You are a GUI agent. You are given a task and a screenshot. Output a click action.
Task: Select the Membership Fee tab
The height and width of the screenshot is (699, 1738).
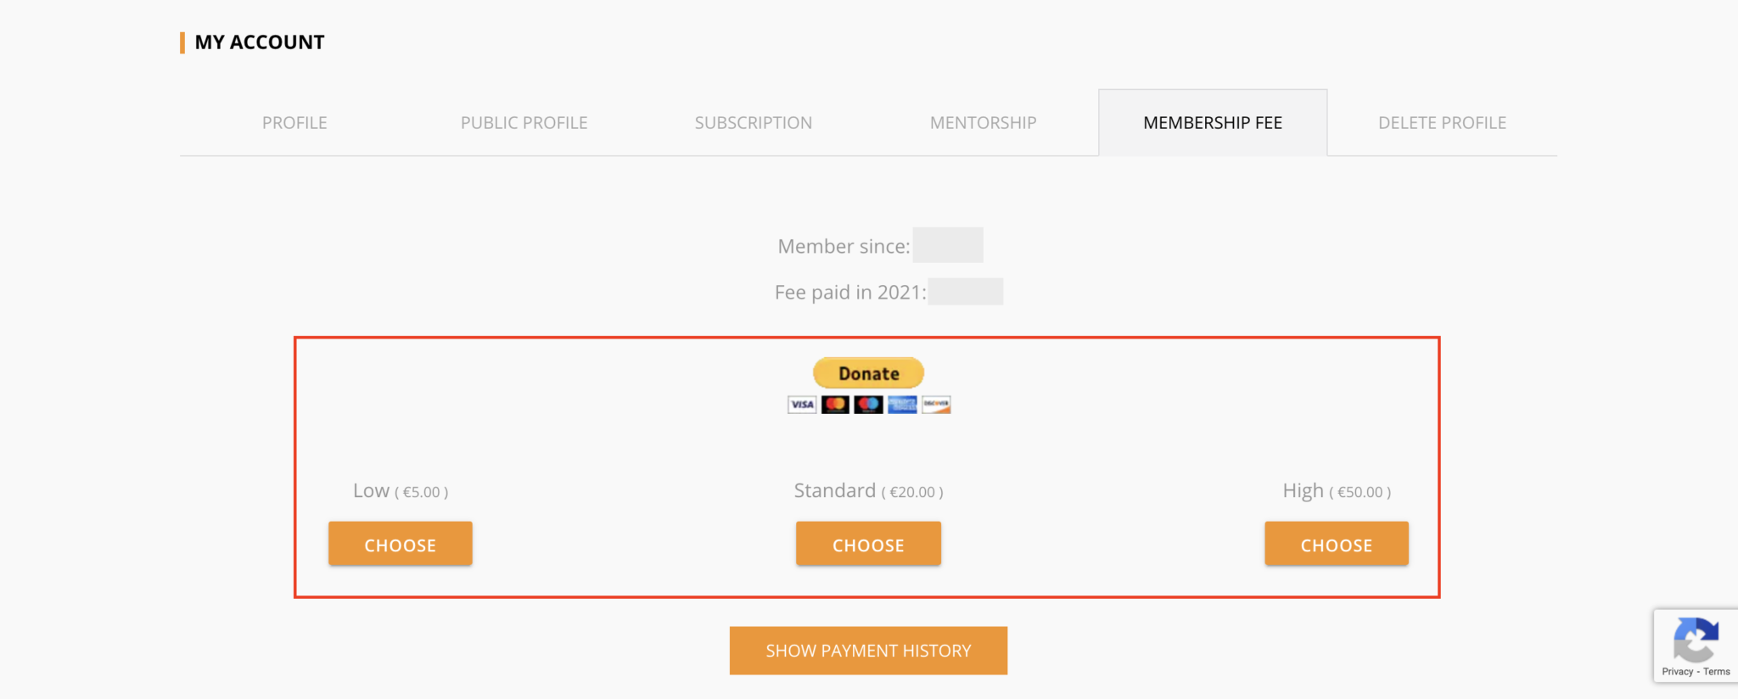(x=1213, y=123)
